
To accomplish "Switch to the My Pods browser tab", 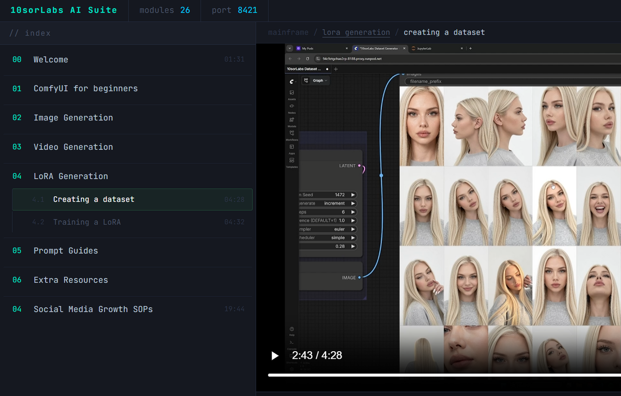I will 322,48.
